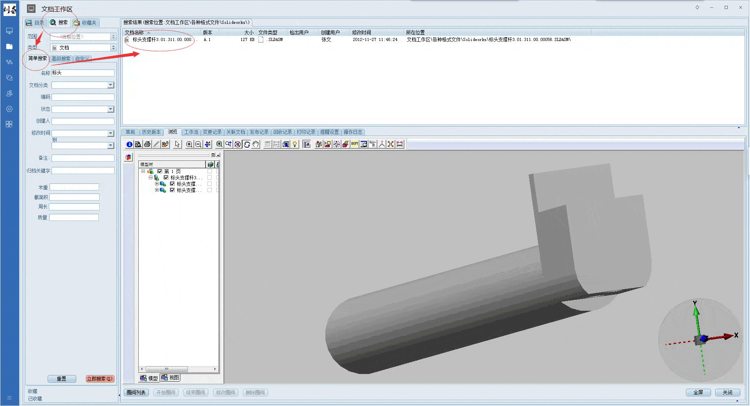
Task: Click the colored cube icon left of model tree
Action: (x=129, y=157)
